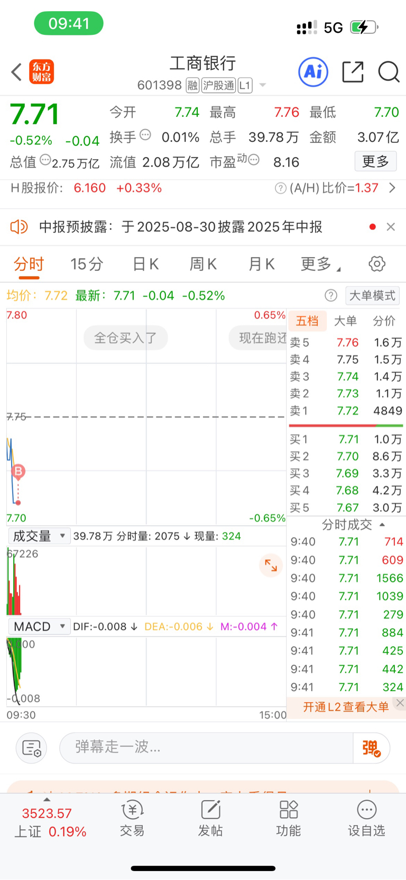Open the 成交量 indicator dropdown
This screenshot has height=880, width=406.
[39, 536]
